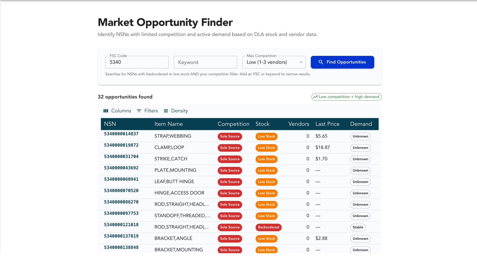Click Sole Source badge in PLATE,MOUNTING row

[x=230, y=171]
